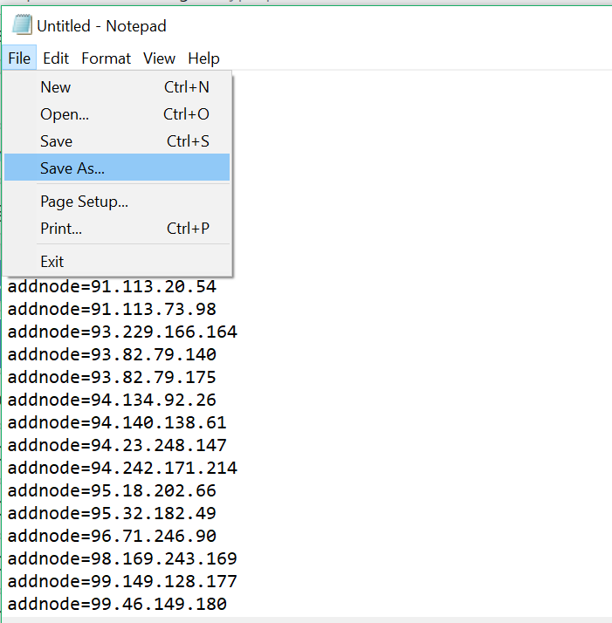
Task: Click the line addnode=91.113.73.98
Action: click(x=112, y=309)
